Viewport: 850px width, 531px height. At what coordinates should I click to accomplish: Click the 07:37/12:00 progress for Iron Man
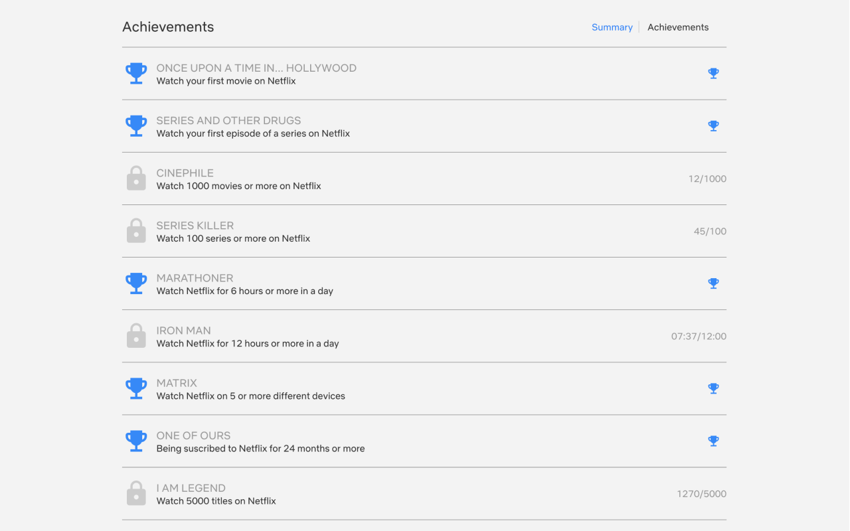(x=699, y=336)
